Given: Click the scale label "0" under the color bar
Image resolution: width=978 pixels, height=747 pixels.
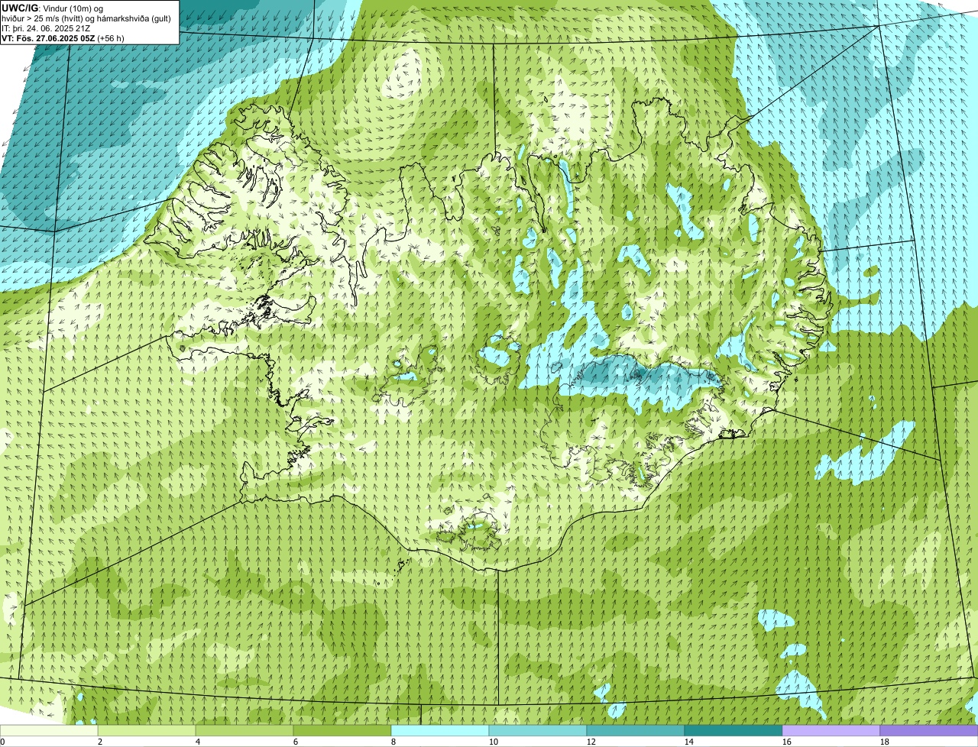Looking at the screenshot, I should coord(3,742).
